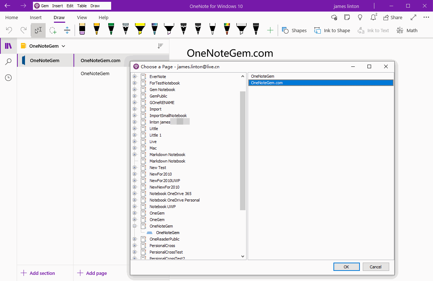
Task: Select the GOneRENAME notebook
Action: 162,103
